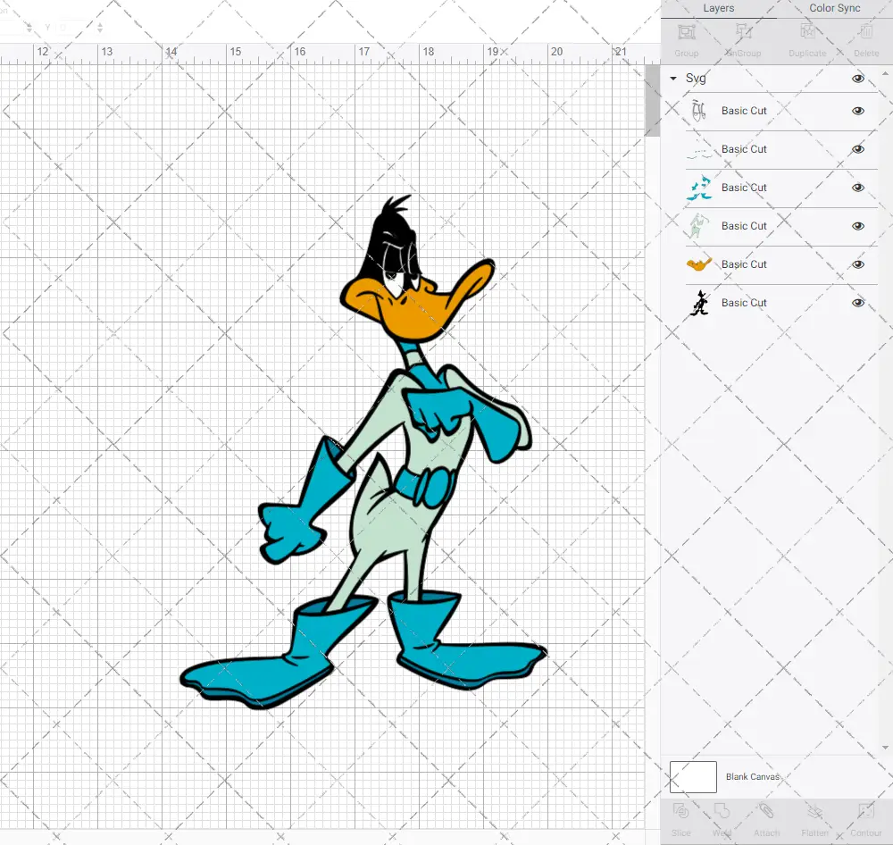The image size is (893, 845).
Task: Hide the first outline Basic Cut layer
Action: coord(857,111)
